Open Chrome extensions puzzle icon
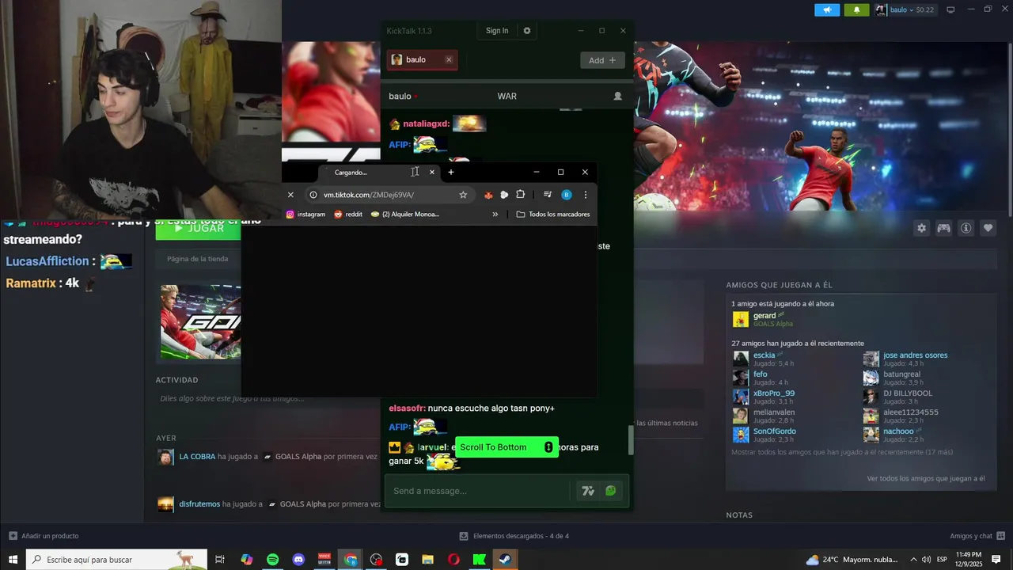The height and width of the screenshot is (570, 1013). click(520, 195)
